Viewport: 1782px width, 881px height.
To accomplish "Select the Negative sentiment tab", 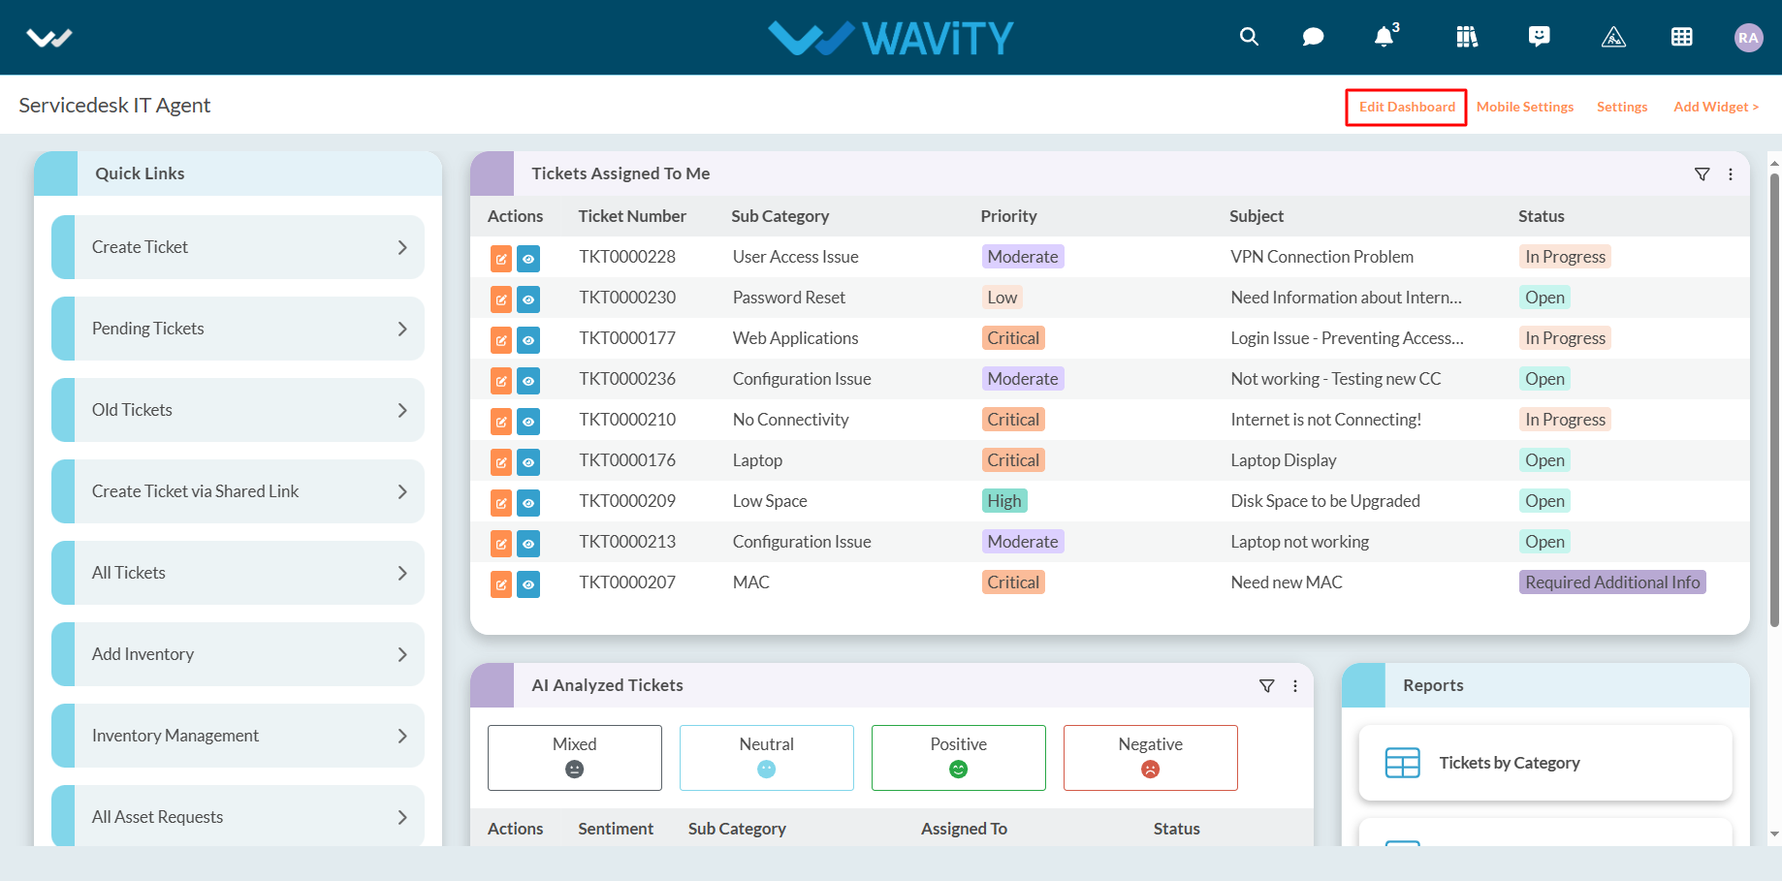I will 1151,758.
